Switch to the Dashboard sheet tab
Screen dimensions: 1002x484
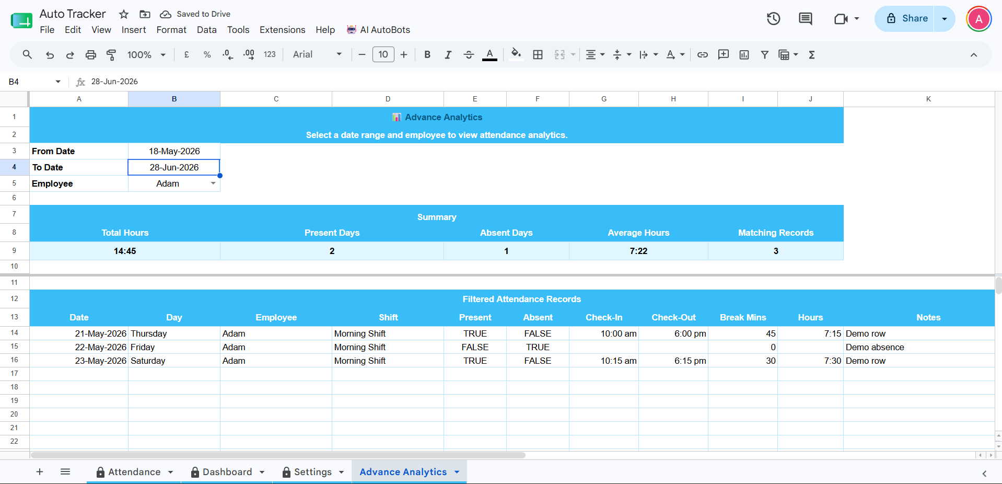click(x=227, y=472)
